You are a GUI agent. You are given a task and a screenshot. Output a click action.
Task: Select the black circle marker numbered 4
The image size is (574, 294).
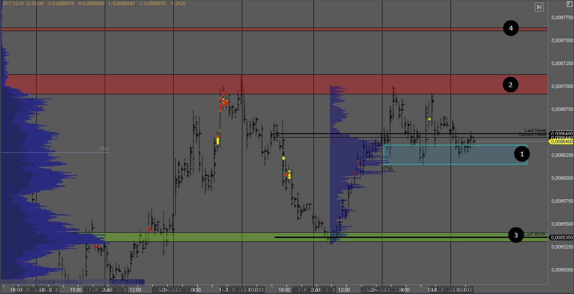pyautogui.click(x=511, y=28)
